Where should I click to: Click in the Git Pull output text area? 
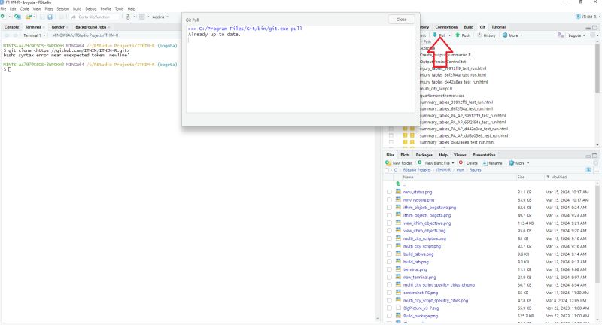click(300, 69)
